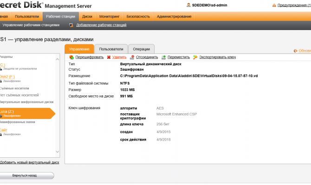
Task: Open the Мониторинг menu
Action: click(x=109, y=17)
